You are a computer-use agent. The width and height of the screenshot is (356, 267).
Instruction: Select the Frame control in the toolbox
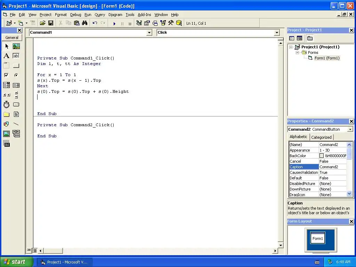(7, 66)
